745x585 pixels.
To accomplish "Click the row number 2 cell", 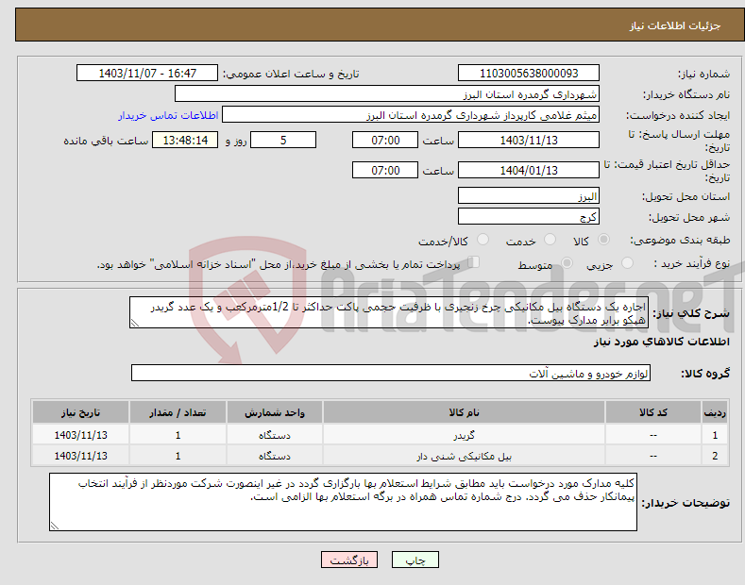I will [715, 456].
